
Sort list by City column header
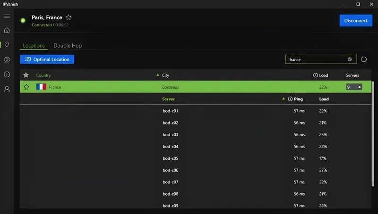pos(165,75)
